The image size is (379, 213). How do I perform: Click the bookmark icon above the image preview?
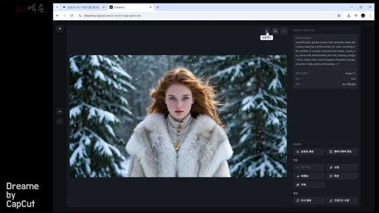275,31
